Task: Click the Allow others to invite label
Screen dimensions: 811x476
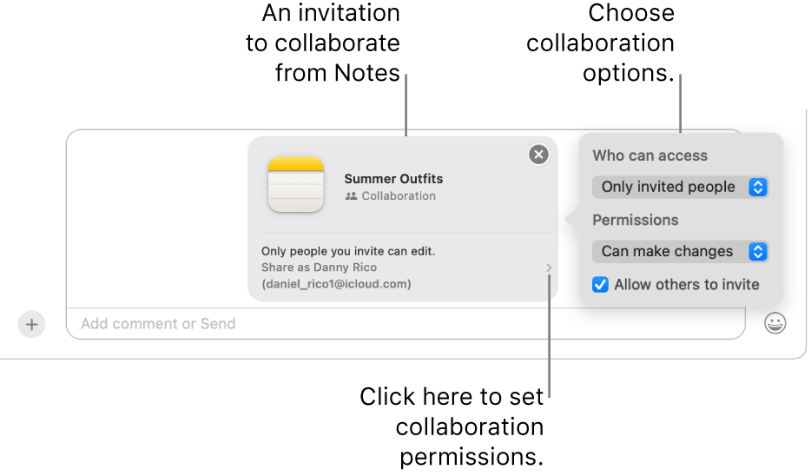Action: [686, 284]
